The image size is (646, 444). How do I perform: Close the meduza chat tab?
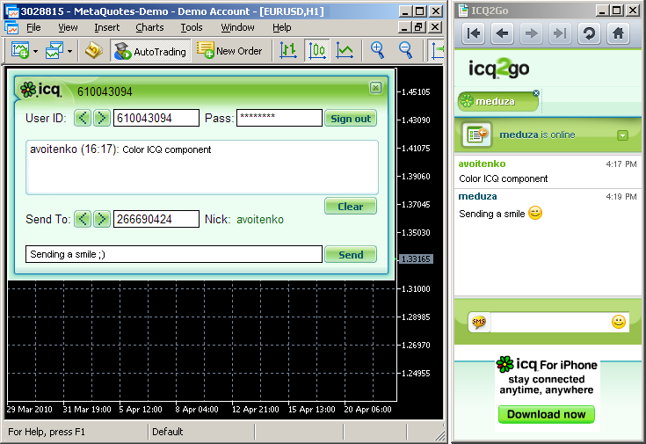pyautogui.click(x=535, y=93)
